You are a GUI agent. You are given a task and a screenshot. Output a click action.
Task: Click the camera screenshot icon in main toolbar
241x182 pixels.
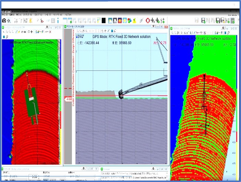(4, 21)
